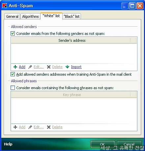Import allowed senders list
This screenshot has height=151, width=145.
(x=76, y=67)
